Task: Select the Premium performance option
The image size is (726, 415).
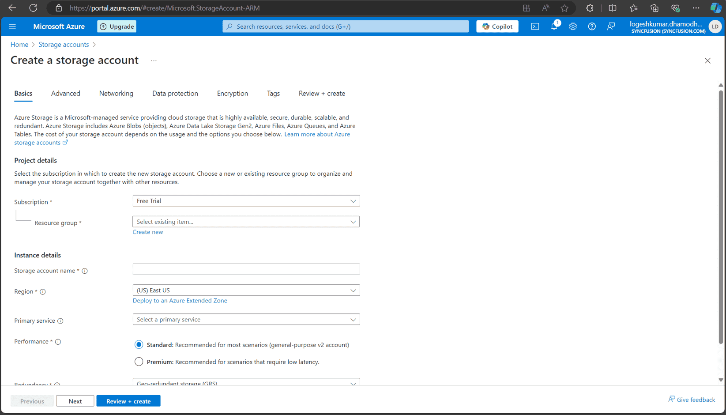Action: pos(139,362)
